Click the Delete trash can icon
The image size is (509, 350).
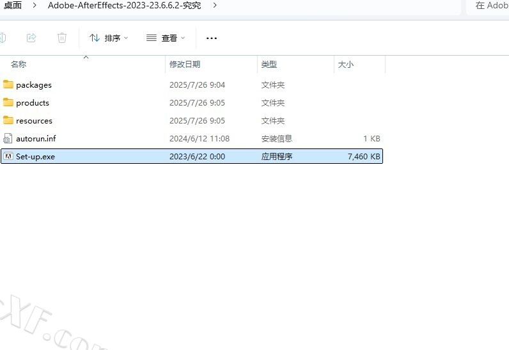click(x=61, y=38)
